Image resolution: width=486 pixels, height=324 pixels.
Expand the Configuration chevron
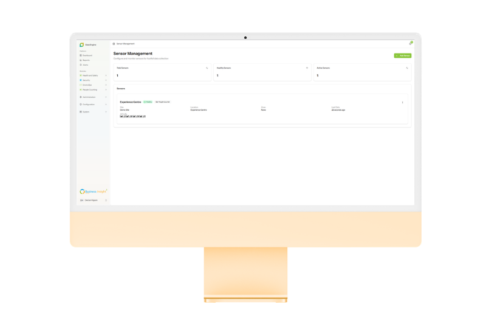pyautogui.click(x=106, y=105)
